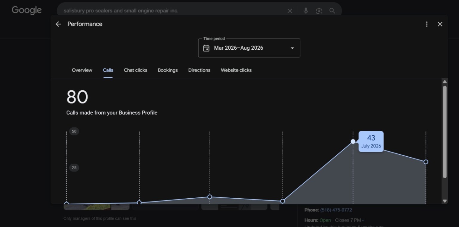Select the Calls tab
The height and width of the screenshot is (227, 459).
click(108, 70)
